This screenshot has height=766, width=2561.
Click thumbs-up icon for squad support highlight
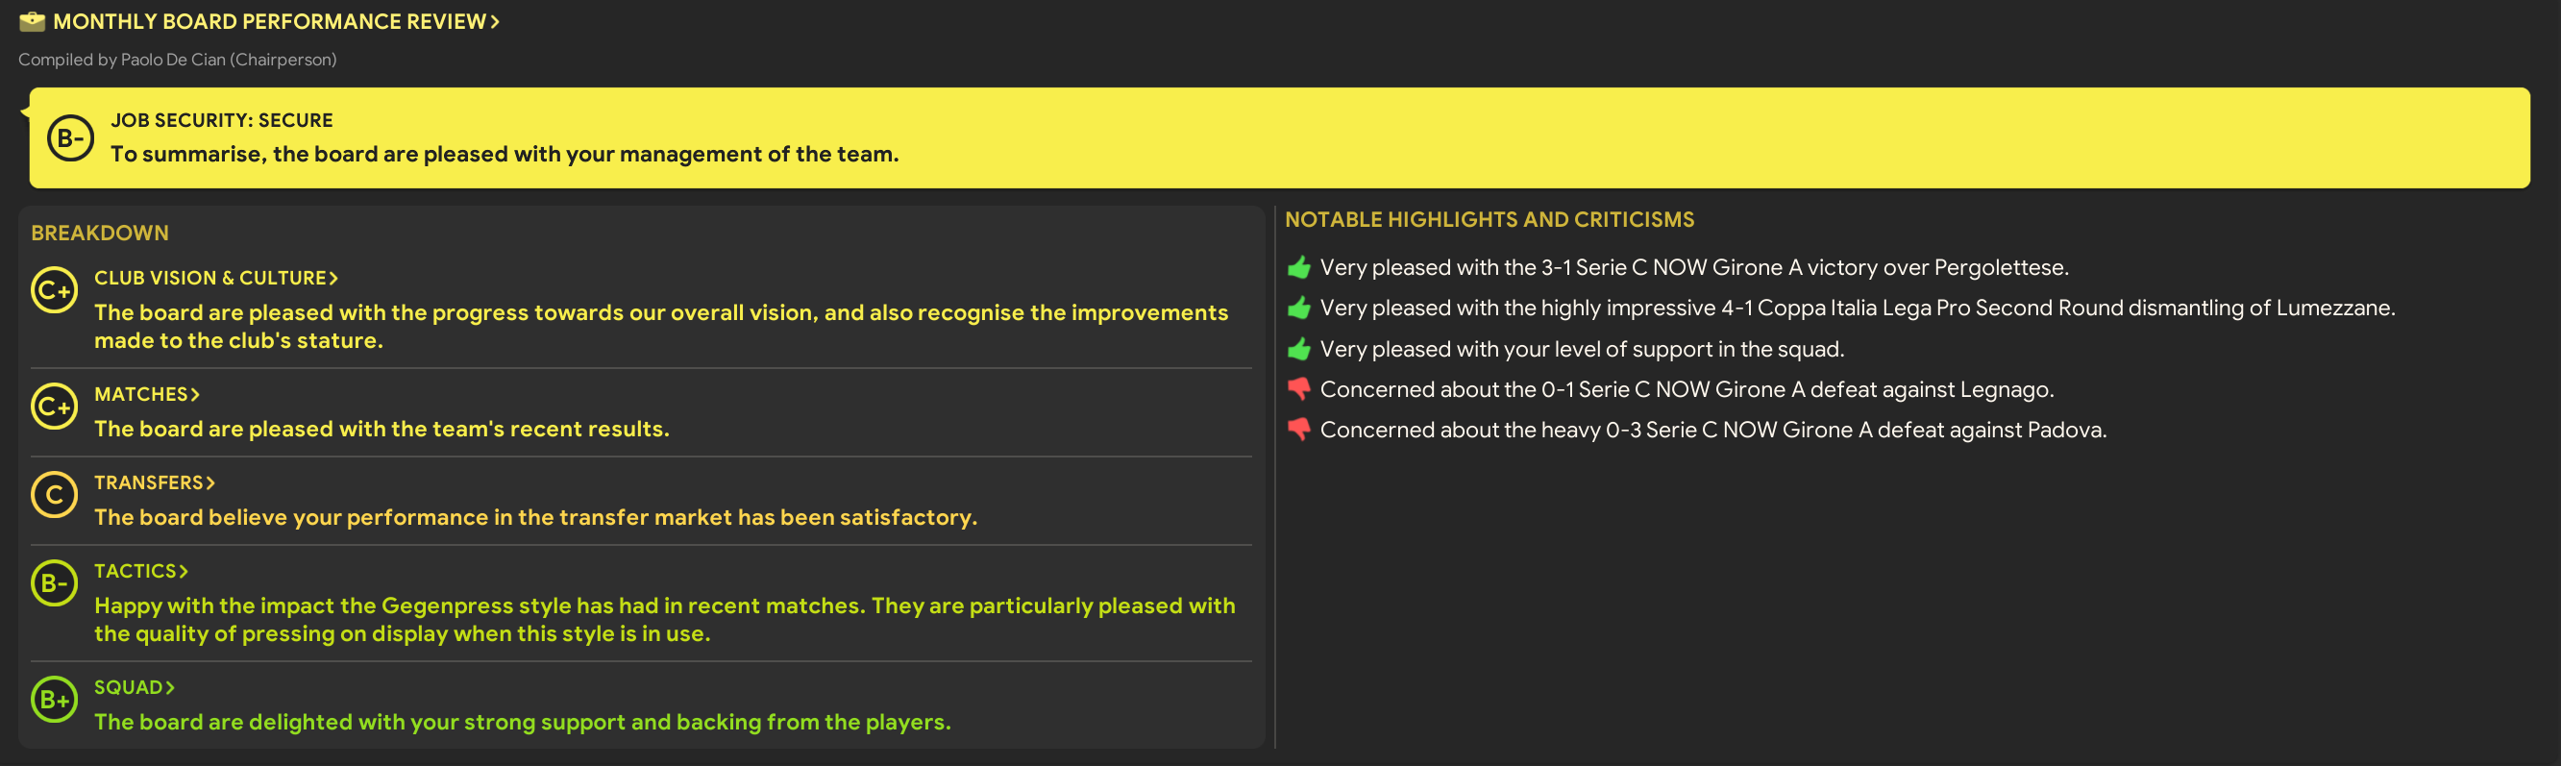pos(1298,349)
